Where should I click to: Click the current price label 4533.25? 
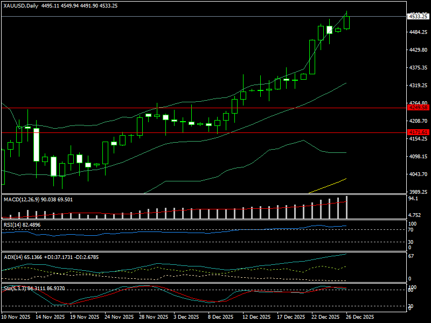[418, 17]
